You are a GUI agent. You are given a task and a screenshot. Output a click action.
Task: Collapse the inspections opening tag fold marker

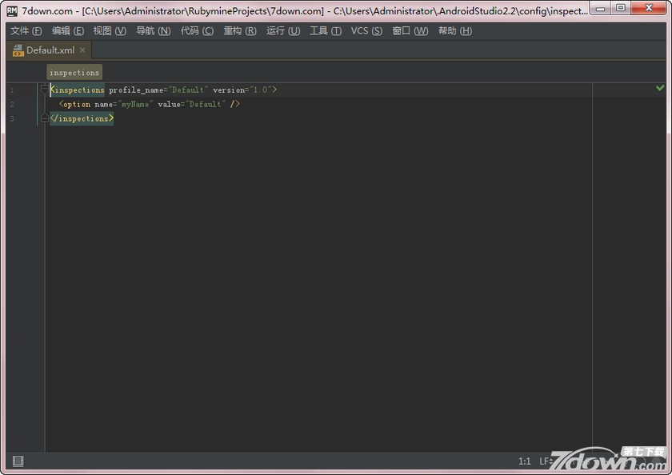45,90
